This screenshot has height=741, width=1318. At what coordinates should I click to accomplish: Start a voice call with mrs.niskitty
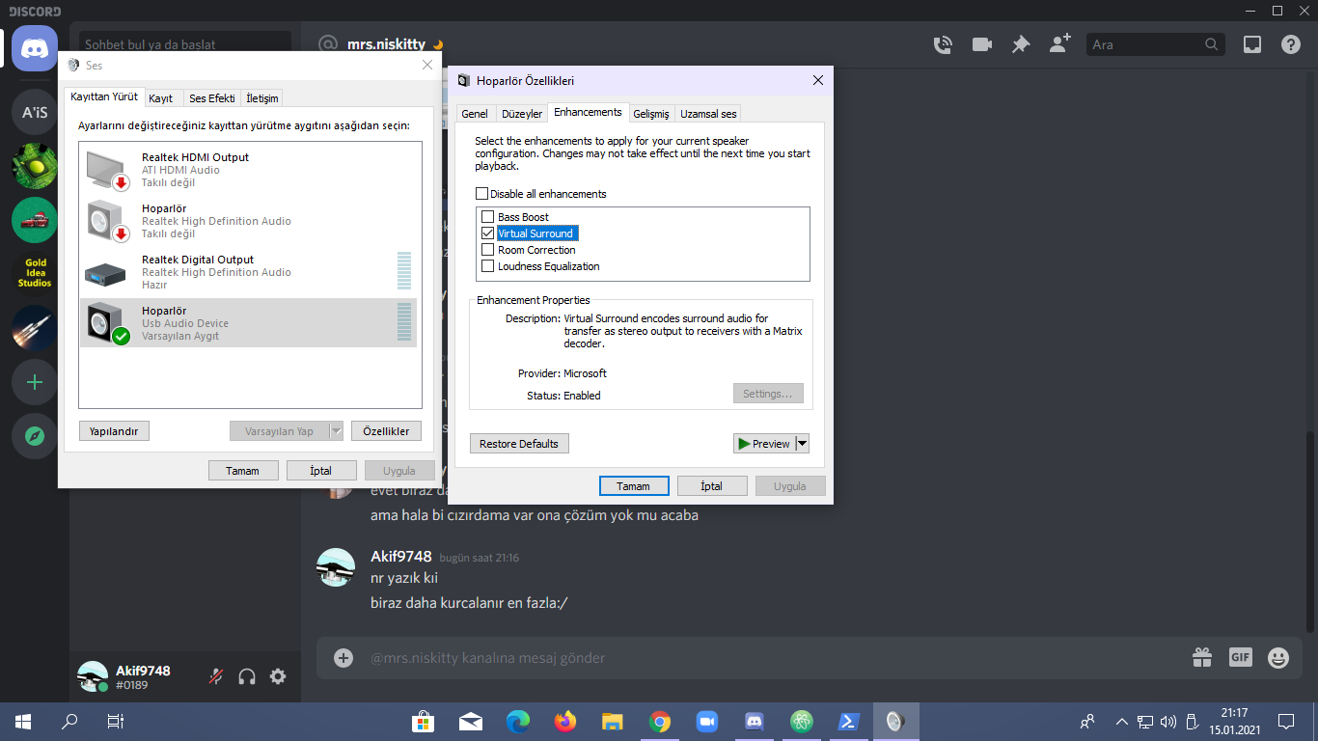tap(943, 44)
